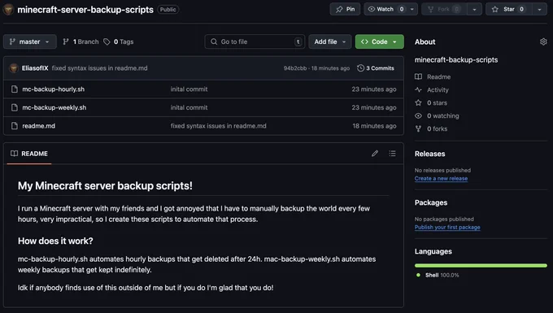Click the repository name minecraft-server-backup-scripts
The image size is (553, 313).
85,10
